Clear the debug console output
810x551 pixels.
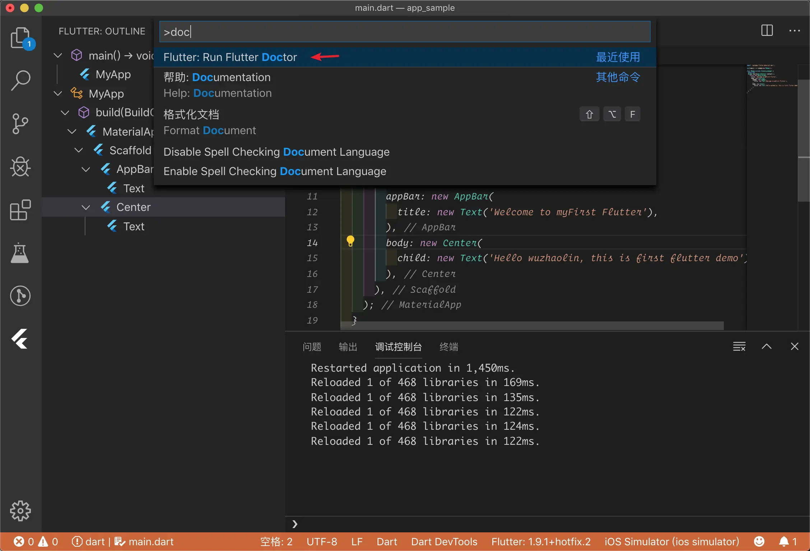[739, 347]
